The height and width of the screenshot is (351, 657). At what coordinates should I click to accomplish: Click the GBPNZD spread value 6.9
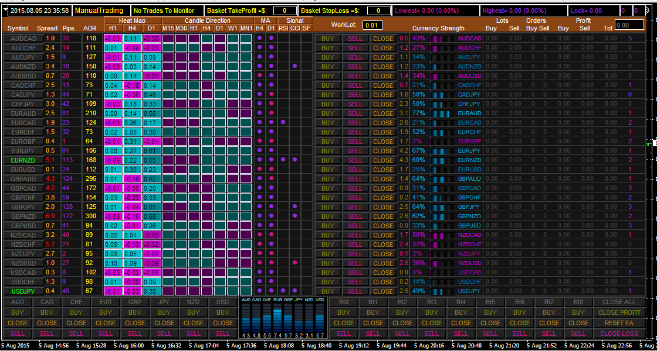pos(50,216)
